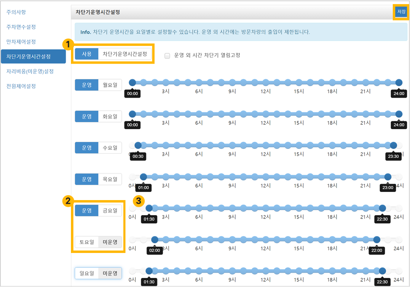Viewport: 410px width, 287px height.
Task: Click the 차단기운영시간설정 panel header title
Action: (x=98, y=12)
